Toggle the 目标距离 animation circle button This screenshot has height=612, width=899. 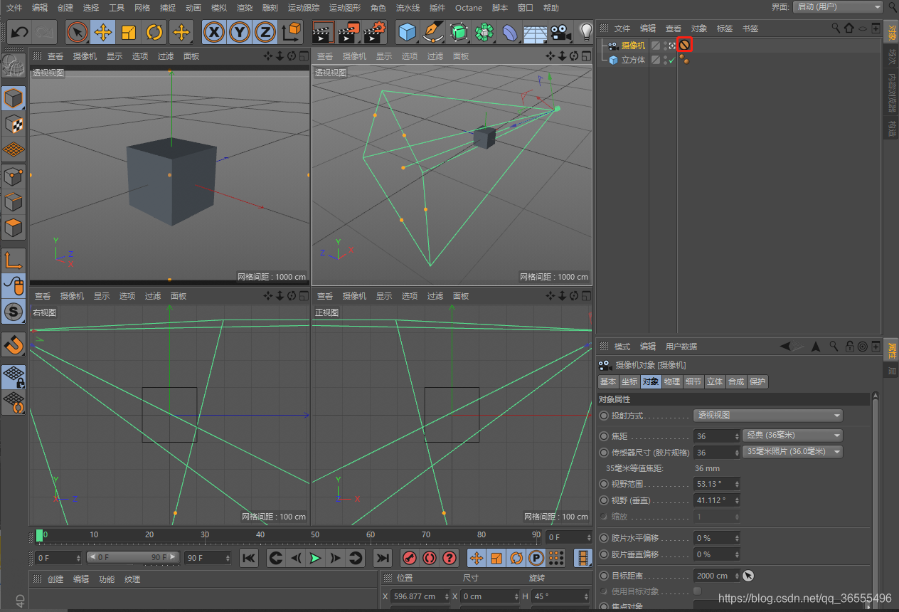[x=604, y=576]
